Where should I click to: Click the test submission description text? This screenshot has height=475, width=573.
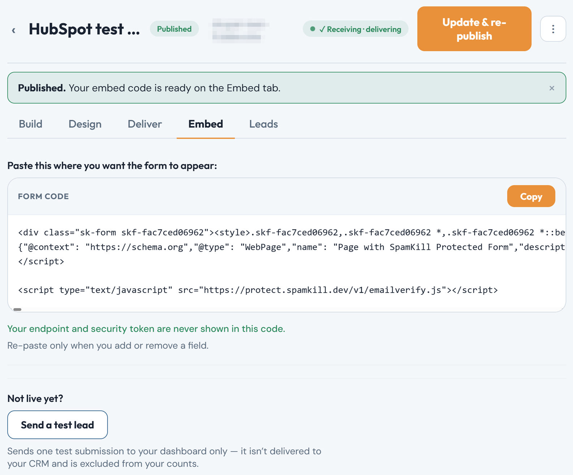point(164,457)
